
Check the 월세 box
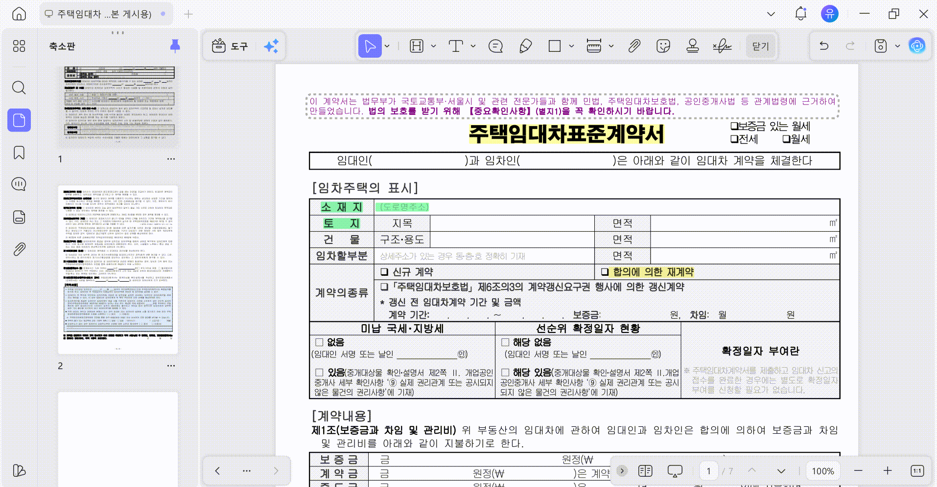click(786, 139)
